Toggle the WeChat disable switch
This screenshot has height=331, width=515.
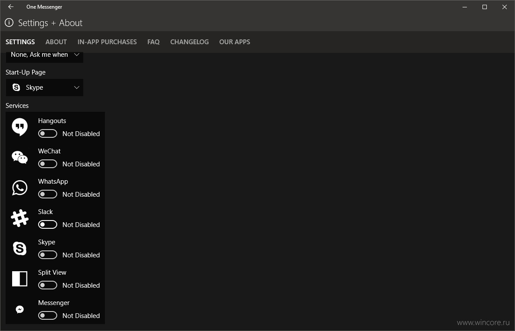(48, 164)
